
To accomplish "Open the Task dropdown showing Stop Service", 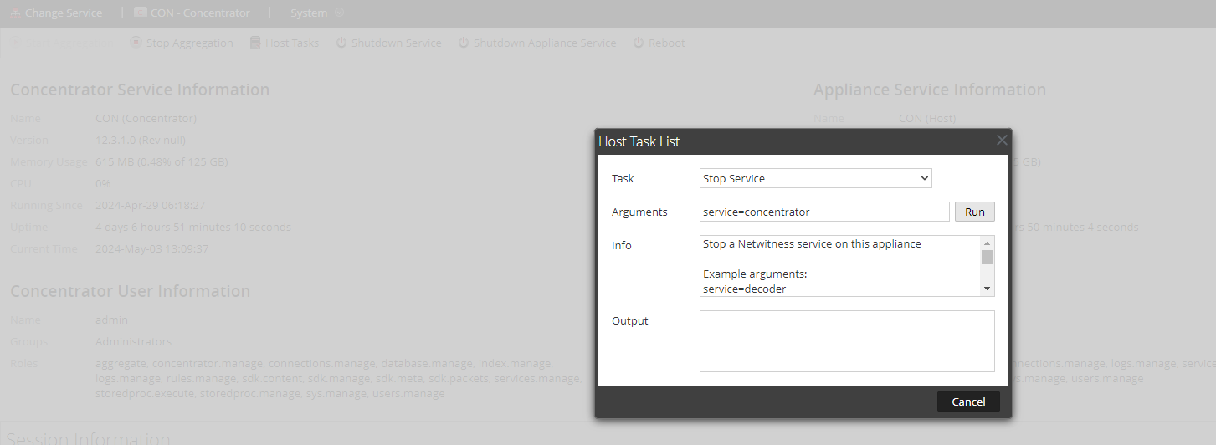I will [x=815, y=178].
